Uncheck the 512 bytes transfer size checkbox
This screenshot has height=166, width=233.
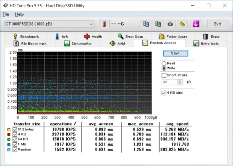(15, 129)
